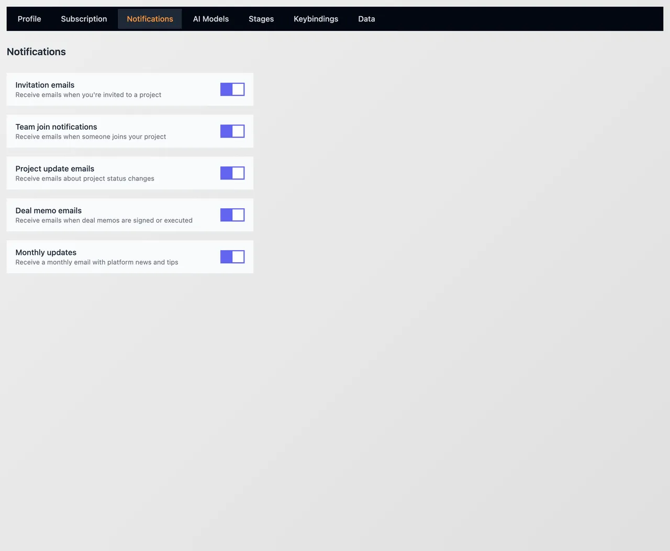Screen dimensions: 670x551
Task: Turn off Project update emails toggle
Action: 232,173
